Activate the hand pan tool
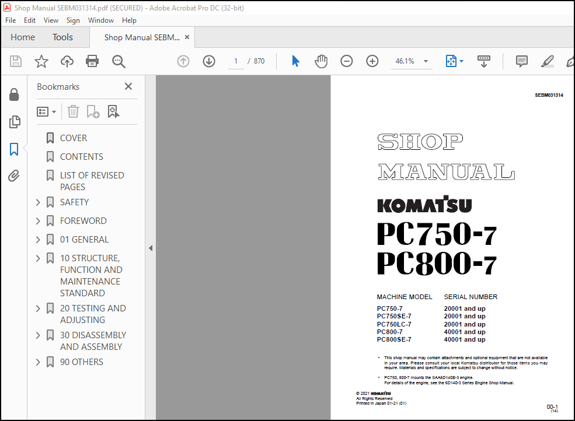Screen dimensions: 575x421 click(321, 61)
